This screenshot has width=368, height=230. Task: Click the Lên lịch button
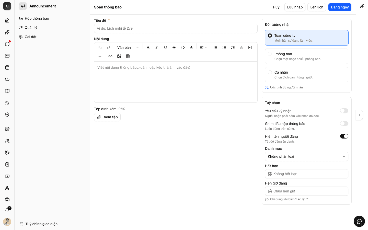pyautogui.click(x=317, y=7)
